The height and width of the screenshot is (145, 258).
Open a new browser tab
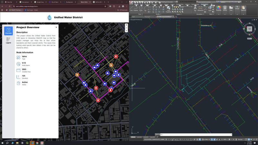pos(108,2)
